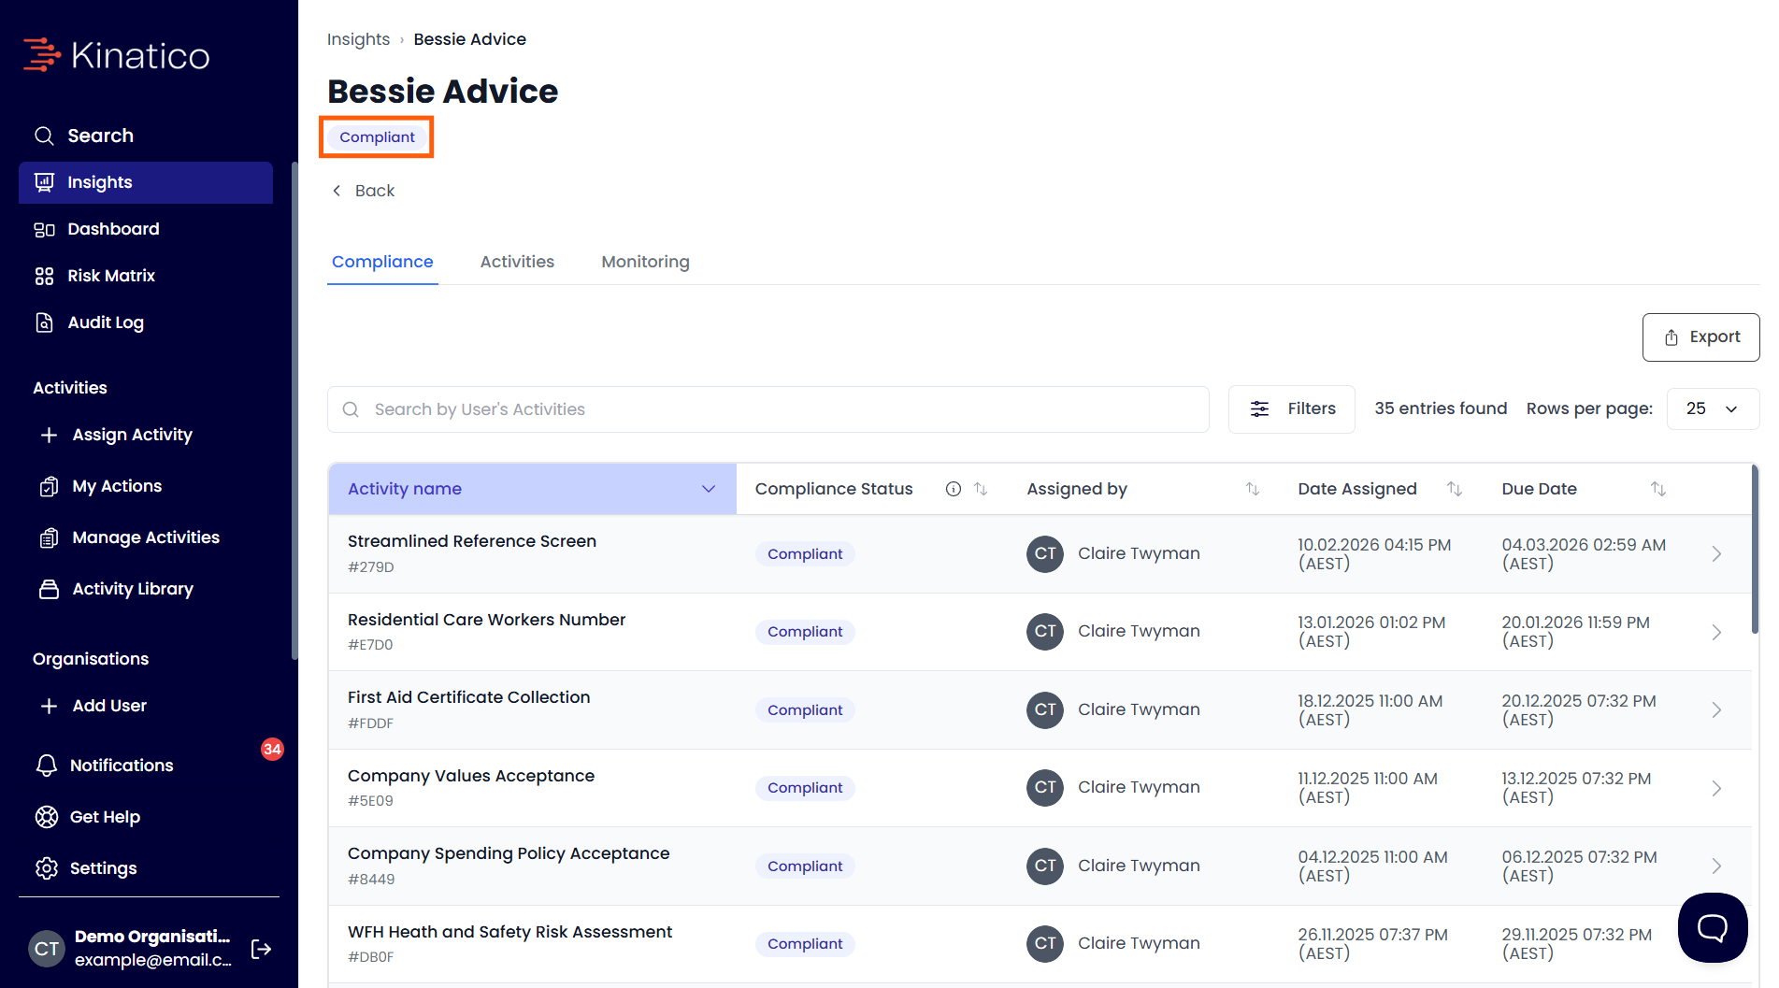
Task: Click the CT user avatar in sidebar
Action: tap(47, 949)
